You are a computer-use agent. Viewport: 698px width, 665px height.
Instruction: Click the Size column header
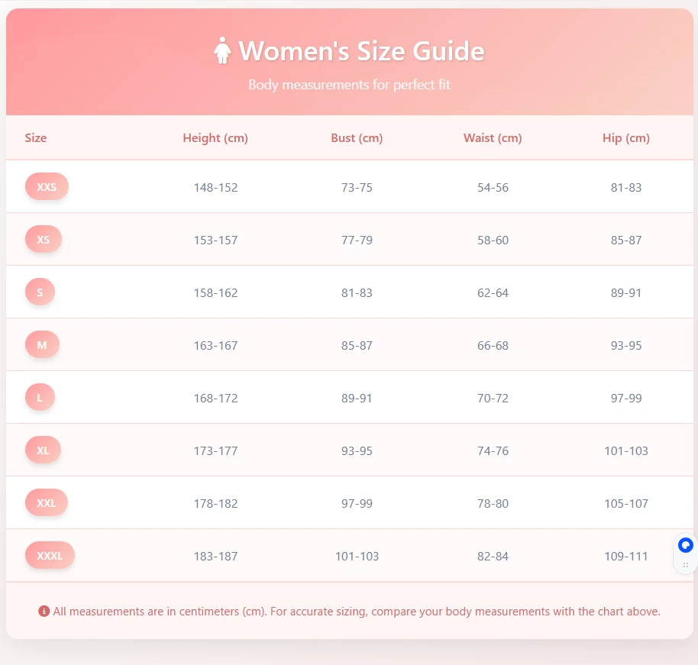click(x=36, y=138)
